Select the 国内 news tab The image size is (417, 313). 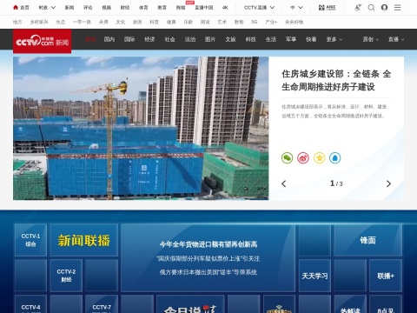coord(109,39)
